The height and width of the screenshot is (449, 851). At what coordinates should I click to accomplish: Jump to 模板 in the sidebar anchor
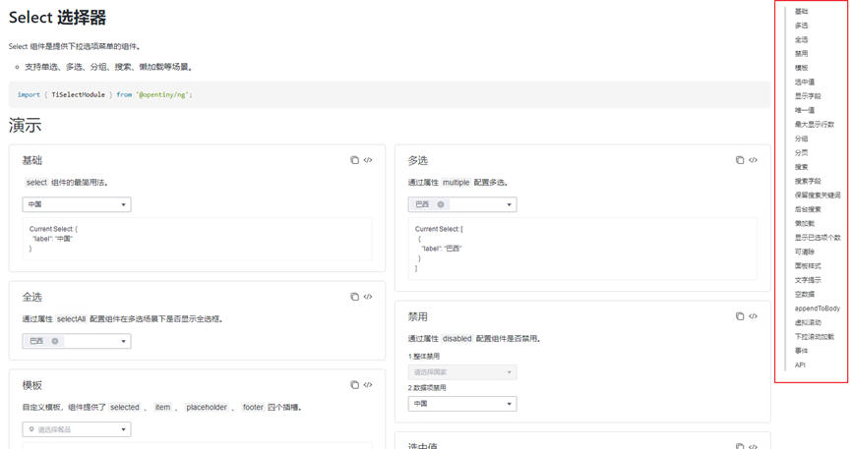click(802, 68)
